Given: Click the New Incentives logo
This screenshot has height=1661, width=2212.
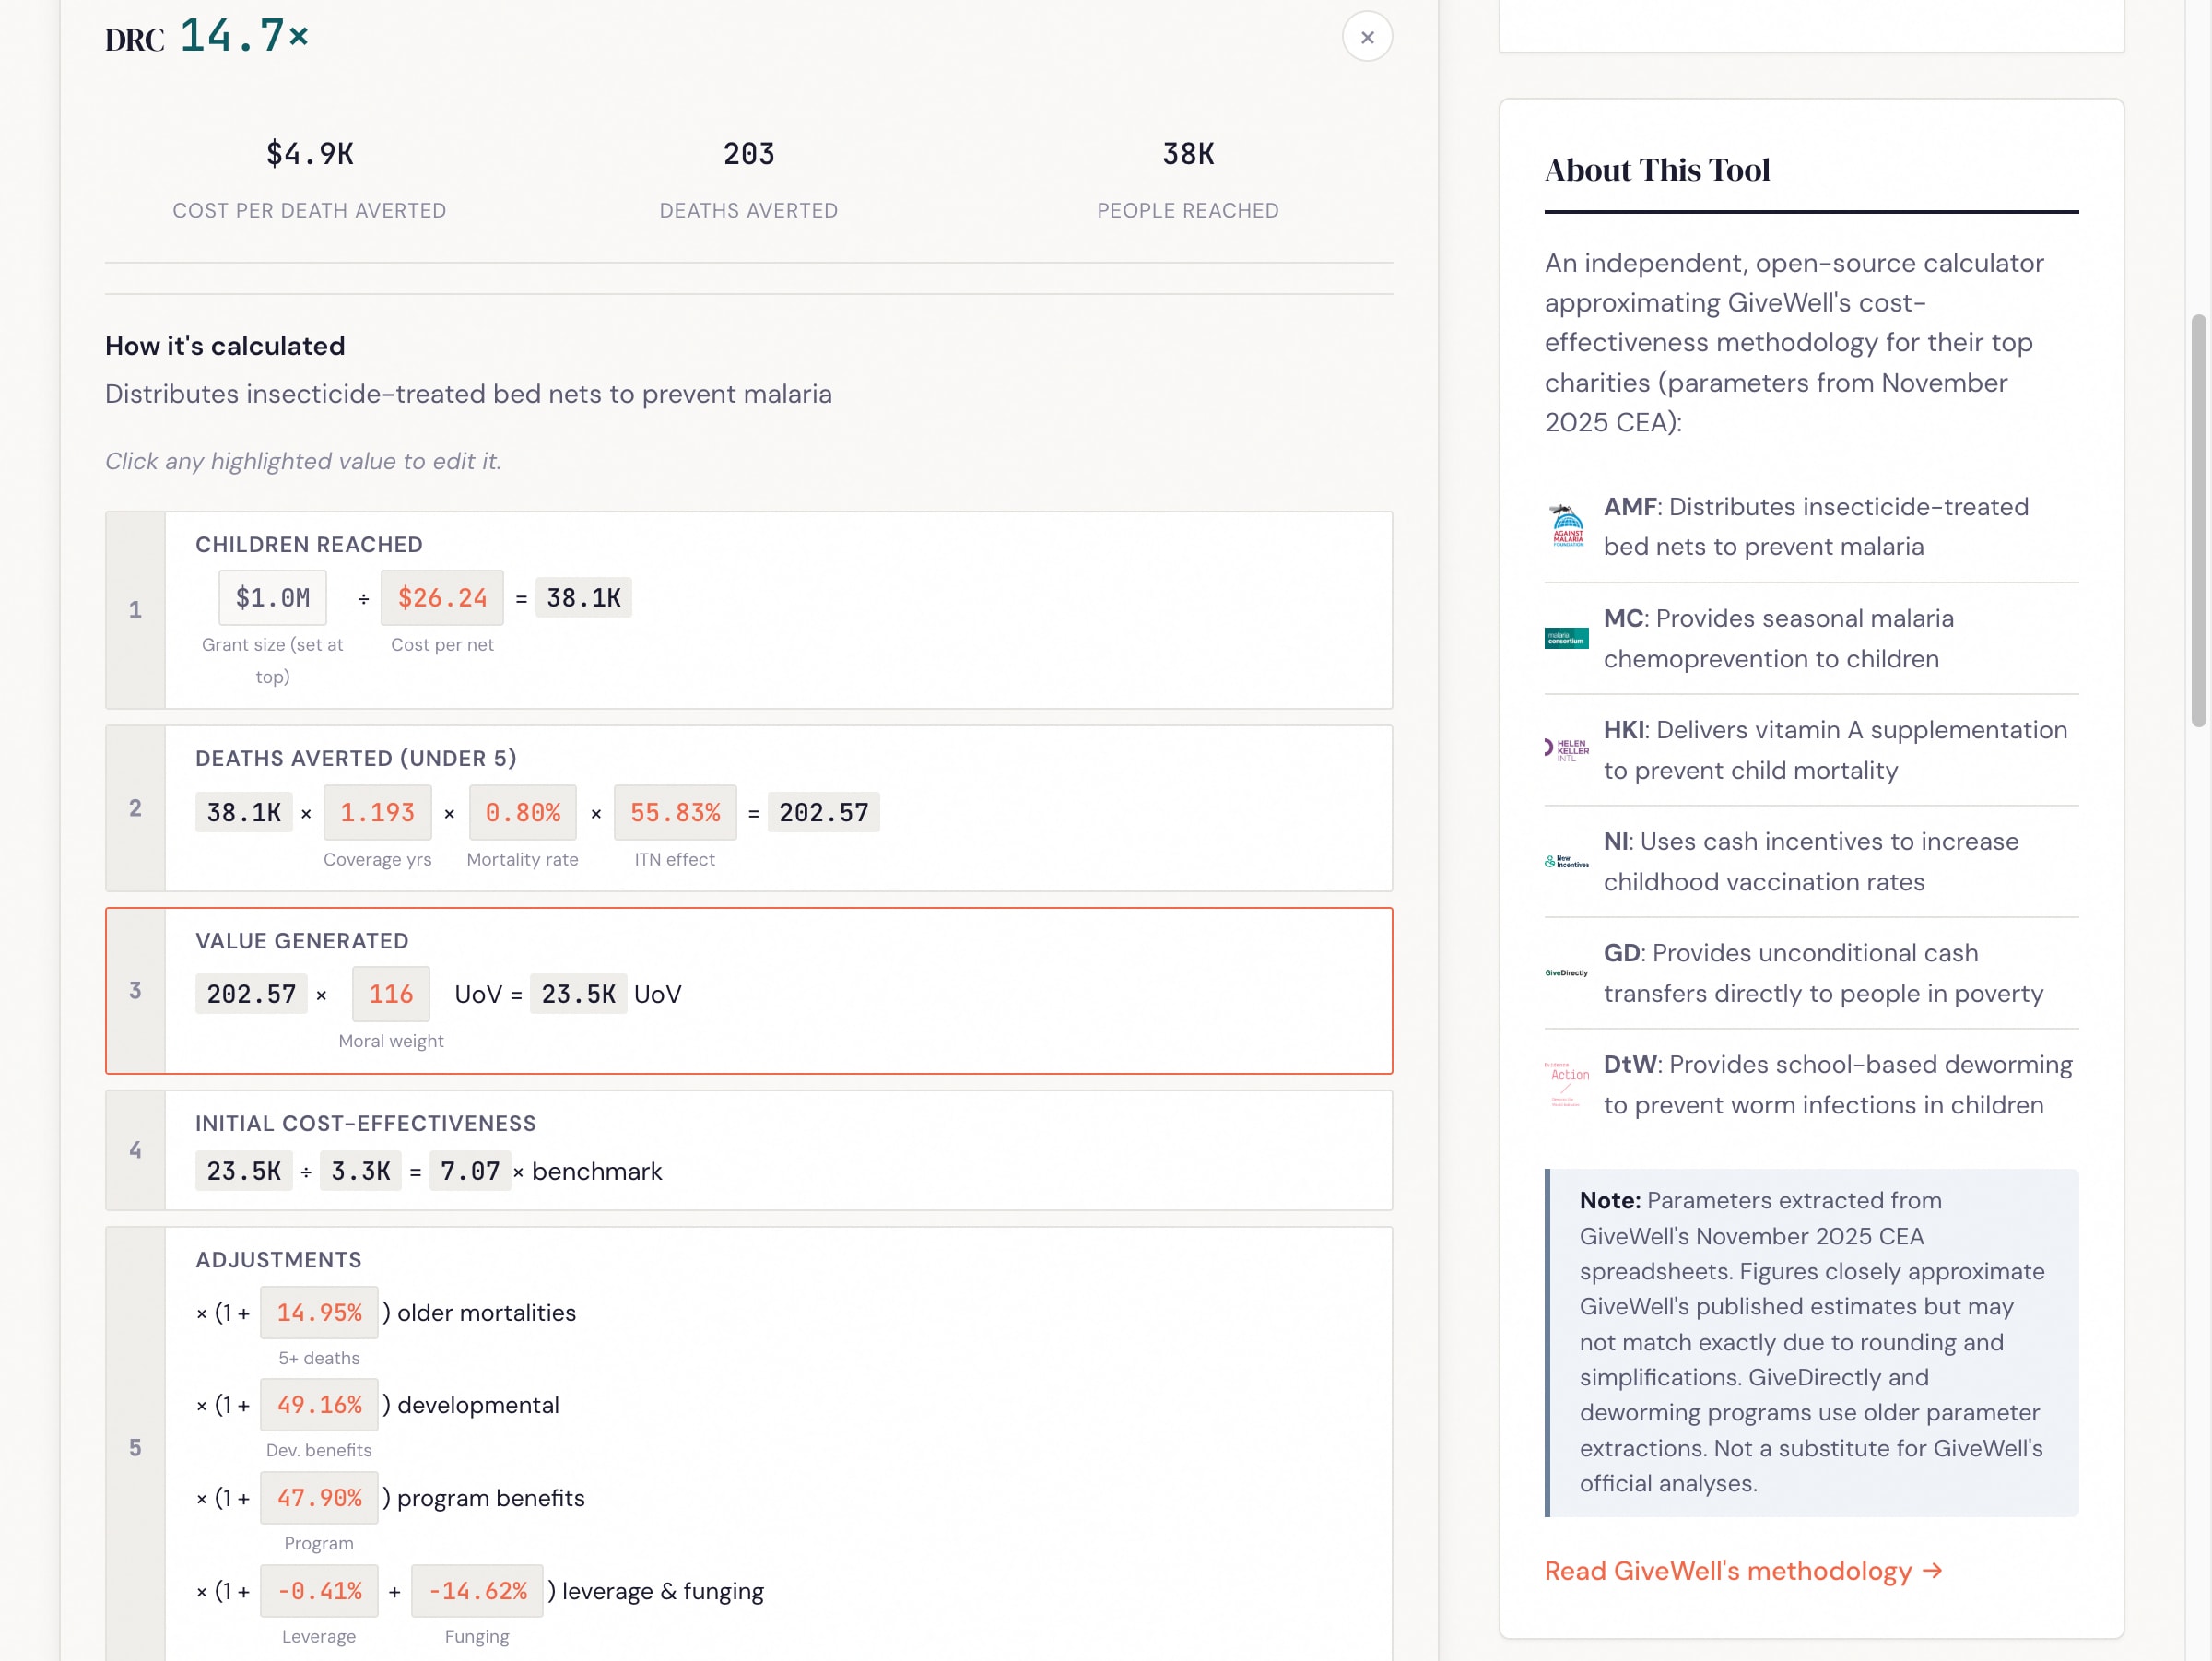Looking at the screenshot, I should tap(1565, 862).
